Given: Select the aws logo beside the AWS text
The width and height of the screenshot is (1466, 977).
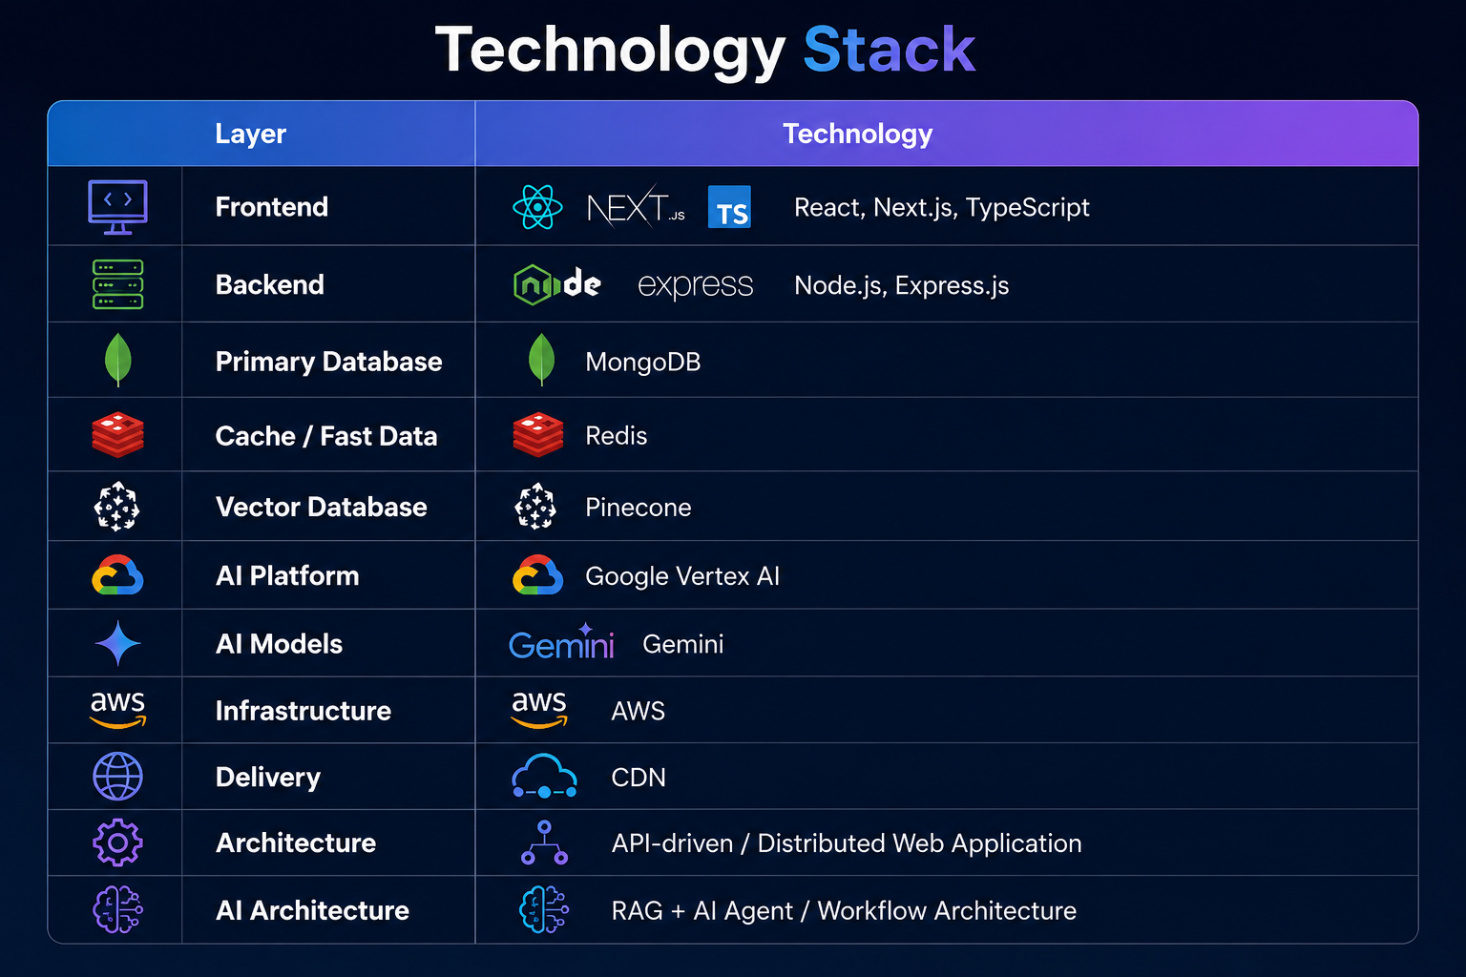Looking at the screenshot, I should [539, 710].
